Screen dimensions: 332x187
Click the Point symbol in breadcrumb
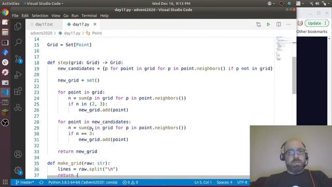coord(97,33)
